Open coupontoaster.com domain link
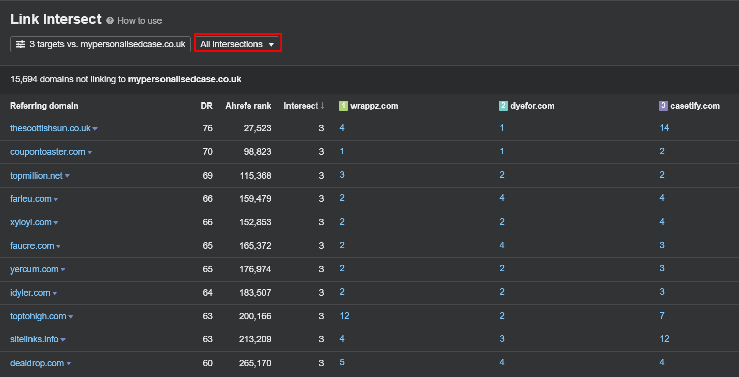739x377 pixels. pos(48,152)
